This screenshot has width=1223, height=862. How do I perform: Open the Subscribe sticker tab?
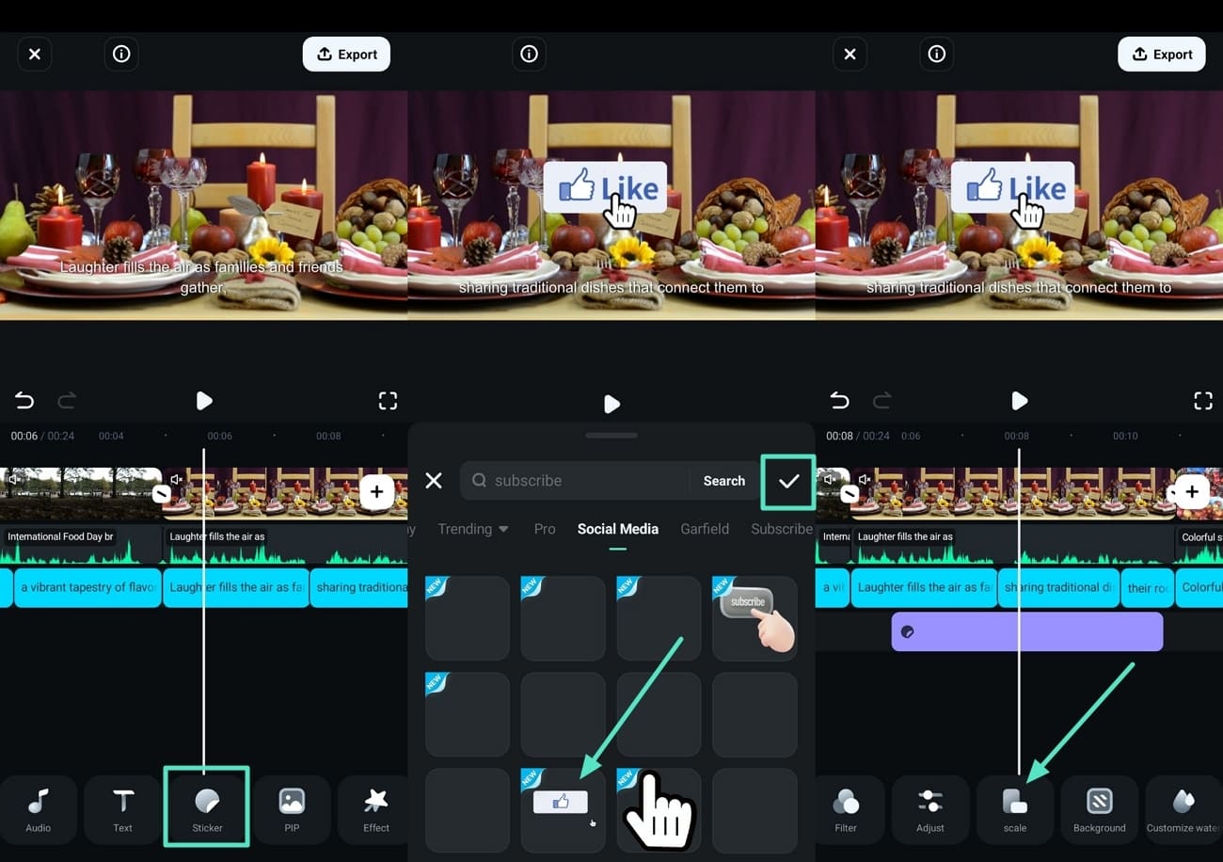pos(782,529)
